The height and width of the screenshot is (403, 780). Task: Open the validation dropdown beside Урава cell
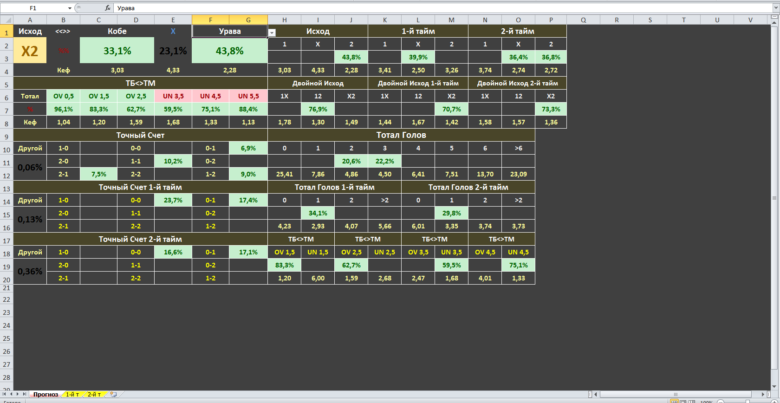point(272,33)
